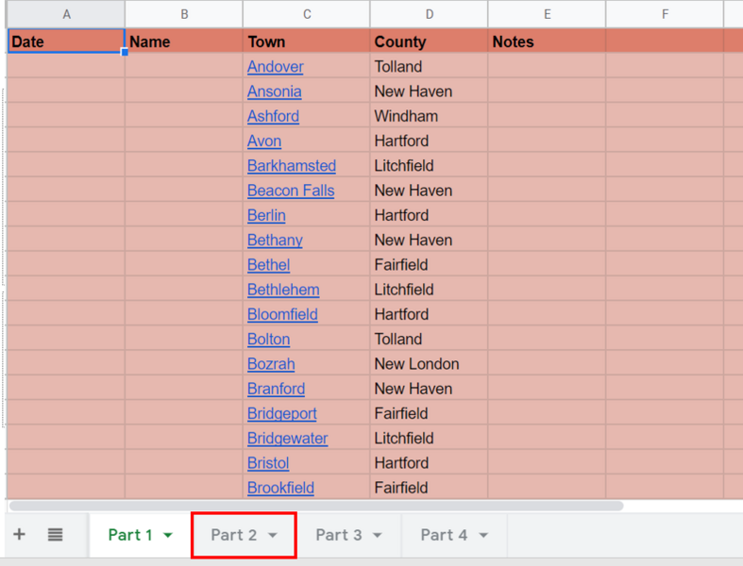Select the Notes header cell
The width and height of the screenshot is (743, 566).
547,42
